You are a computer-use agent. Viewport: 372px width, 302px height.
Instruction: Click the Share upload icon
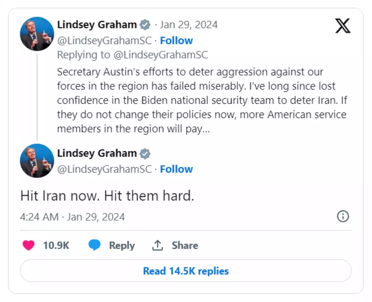[x=157, y=245]
